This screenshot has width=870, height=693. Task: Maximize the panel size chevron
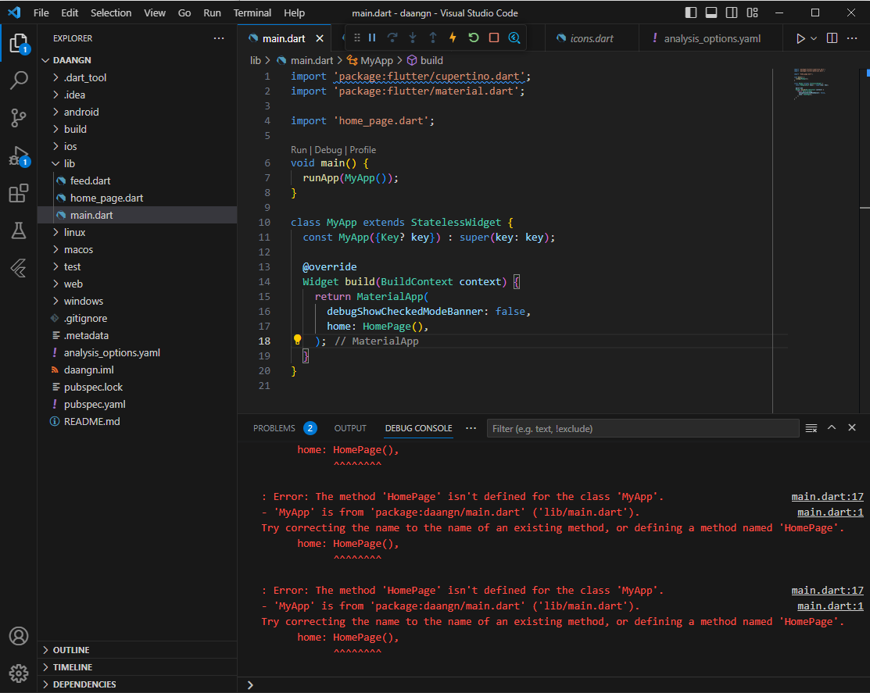pyautogui.click(x=832, y=427)
